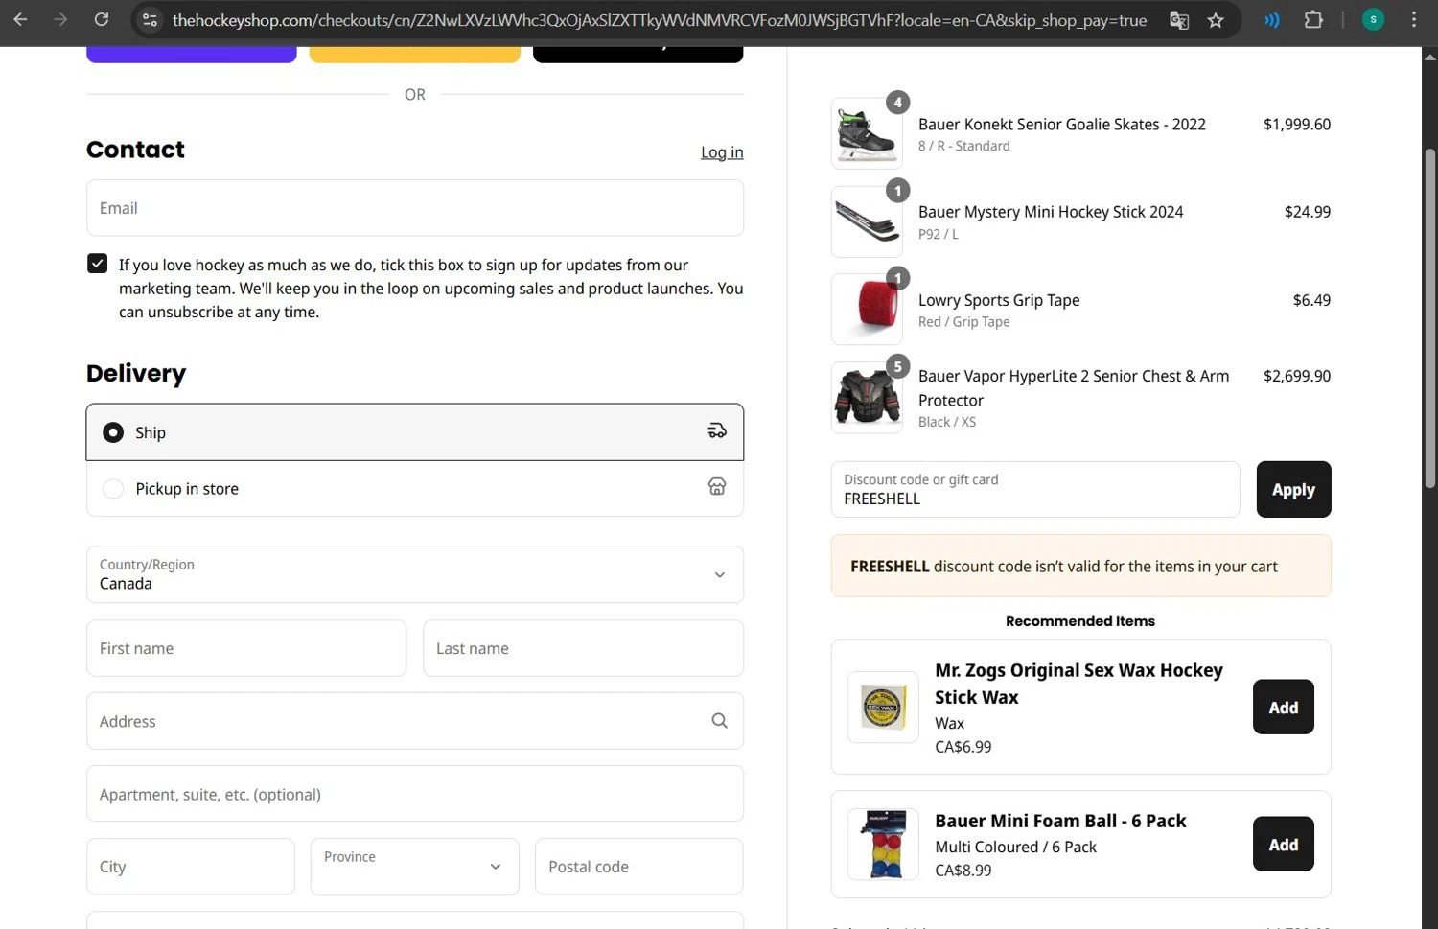Click the $2,699.90 price text
The width and height of the screenshot is (1438, 929).
[1297, 376]
